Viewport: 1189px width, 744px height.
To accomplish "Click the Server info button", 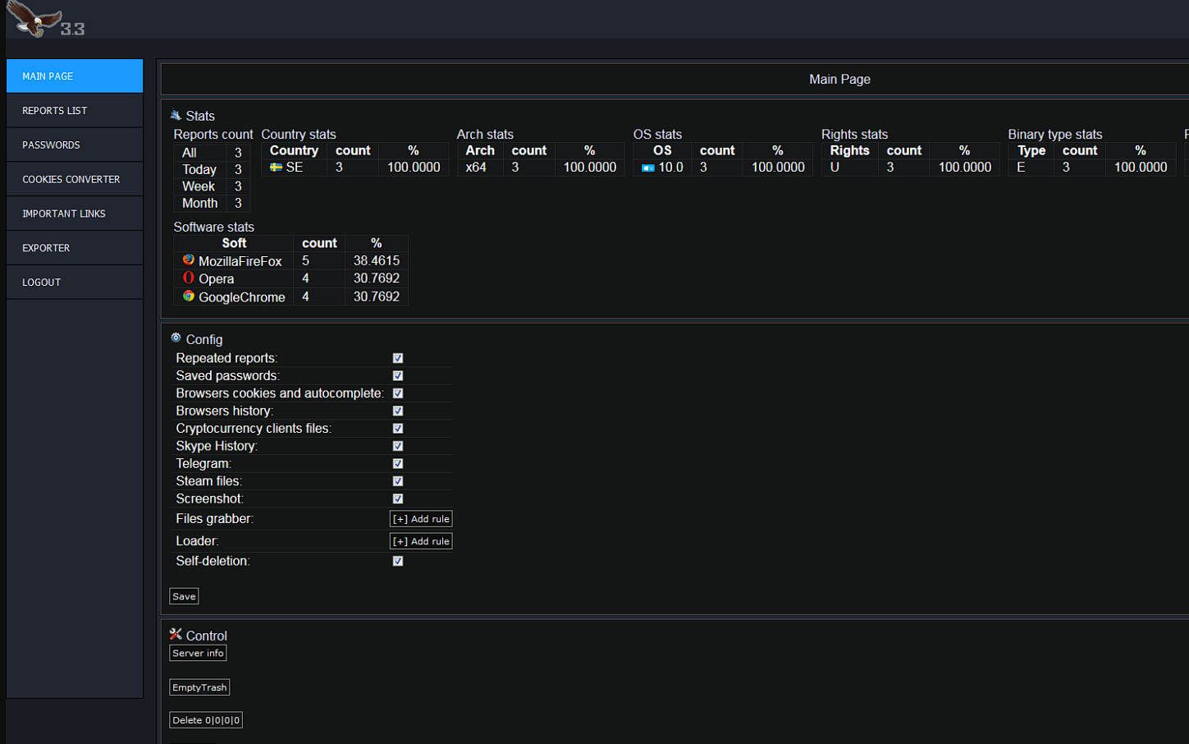I will point(198,653).
